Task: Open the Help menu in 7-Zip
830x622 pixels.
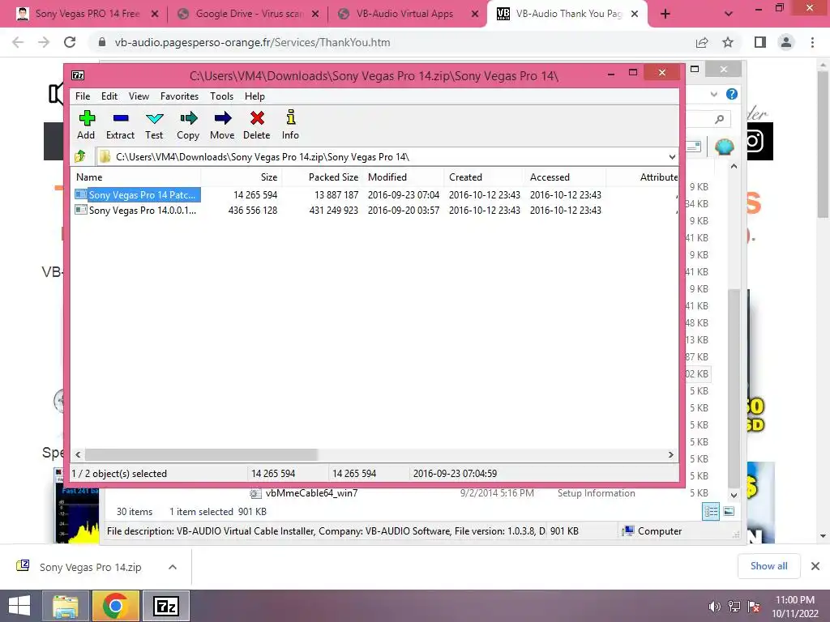Action: coord(255,96)
